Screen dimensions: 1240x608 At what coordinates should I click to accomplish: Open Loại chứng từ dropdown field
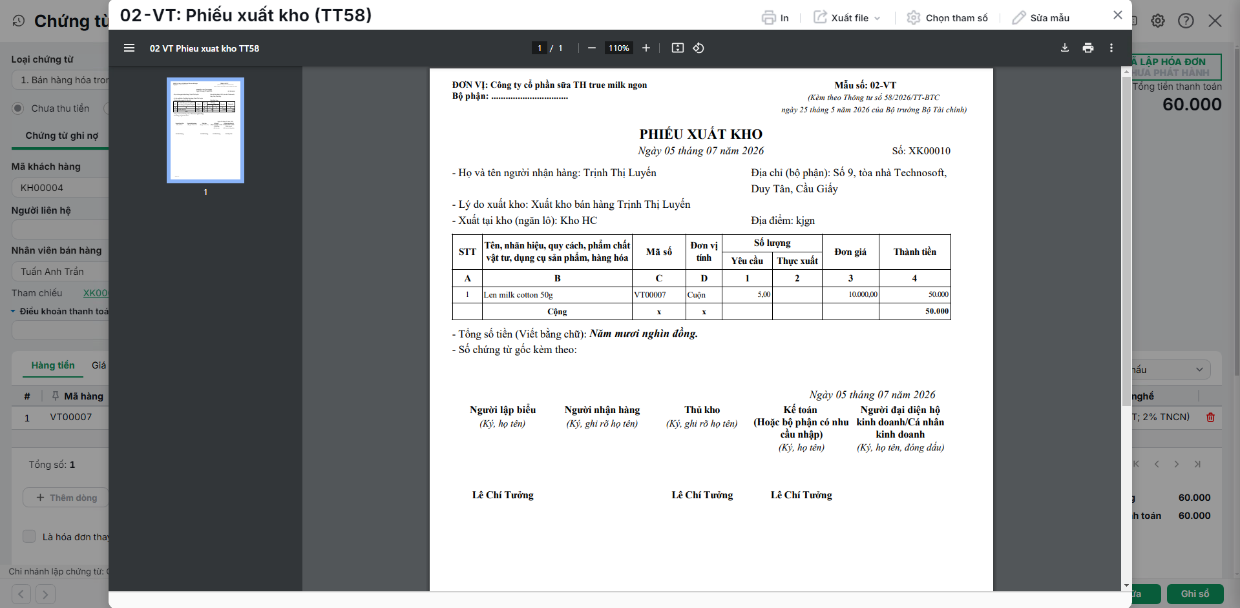tap(60, 80)
